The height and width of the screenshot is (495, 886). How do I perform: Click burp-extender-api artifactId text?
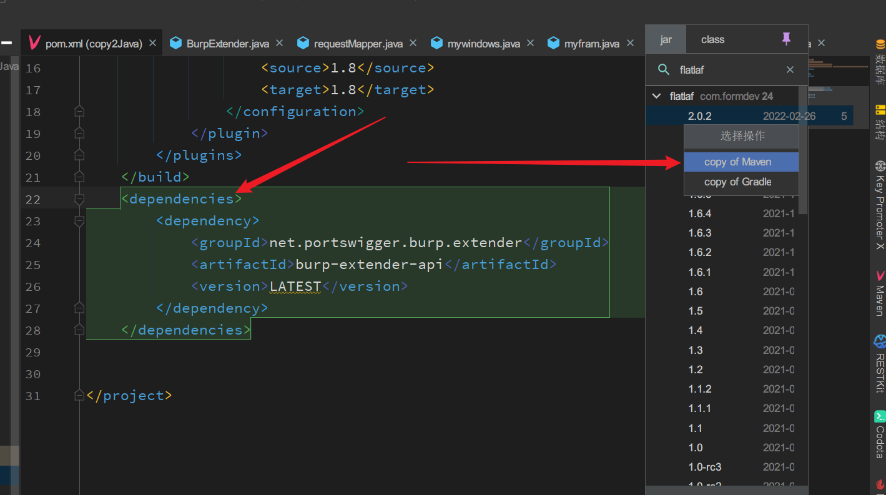pos(369,265)
